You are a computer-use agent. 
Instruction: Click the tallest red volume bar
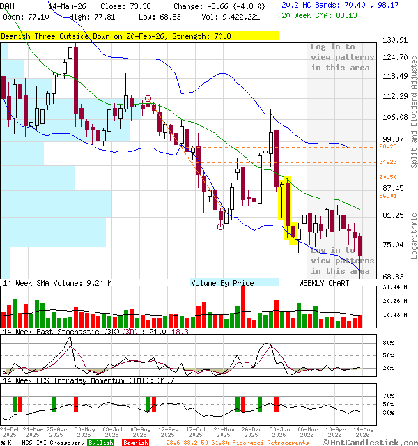point(243,307)
